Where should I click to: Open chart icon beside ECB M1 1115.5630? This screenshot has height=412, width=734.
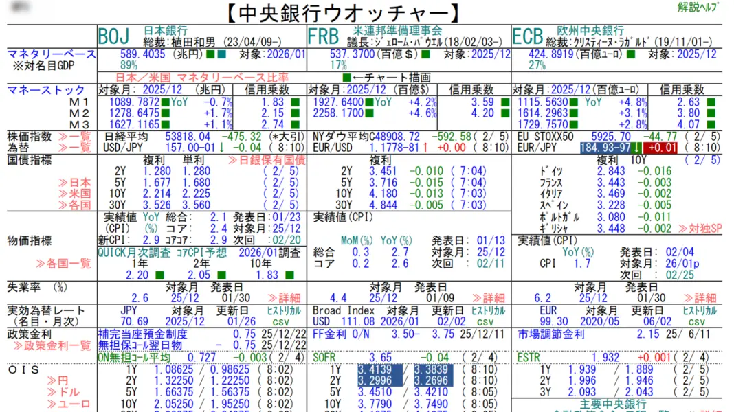click(573, 102)
